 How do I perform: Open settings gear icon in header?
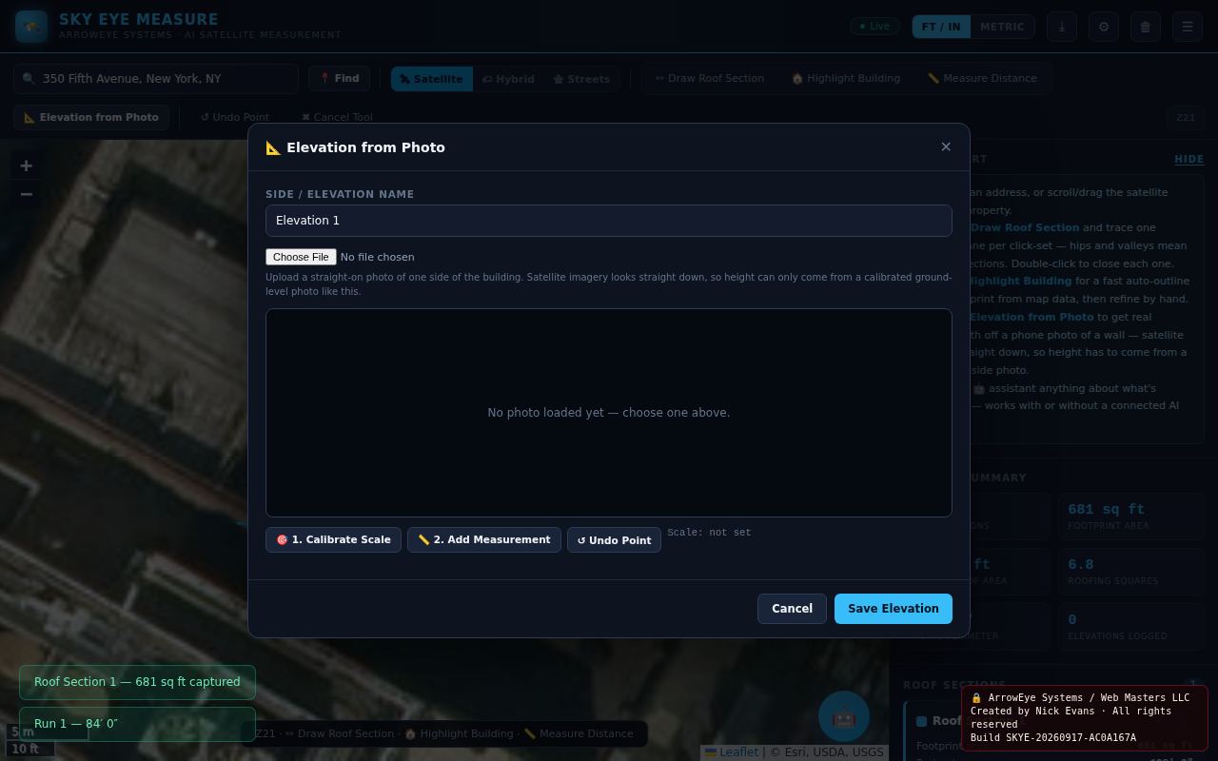tap(1104, 27)
